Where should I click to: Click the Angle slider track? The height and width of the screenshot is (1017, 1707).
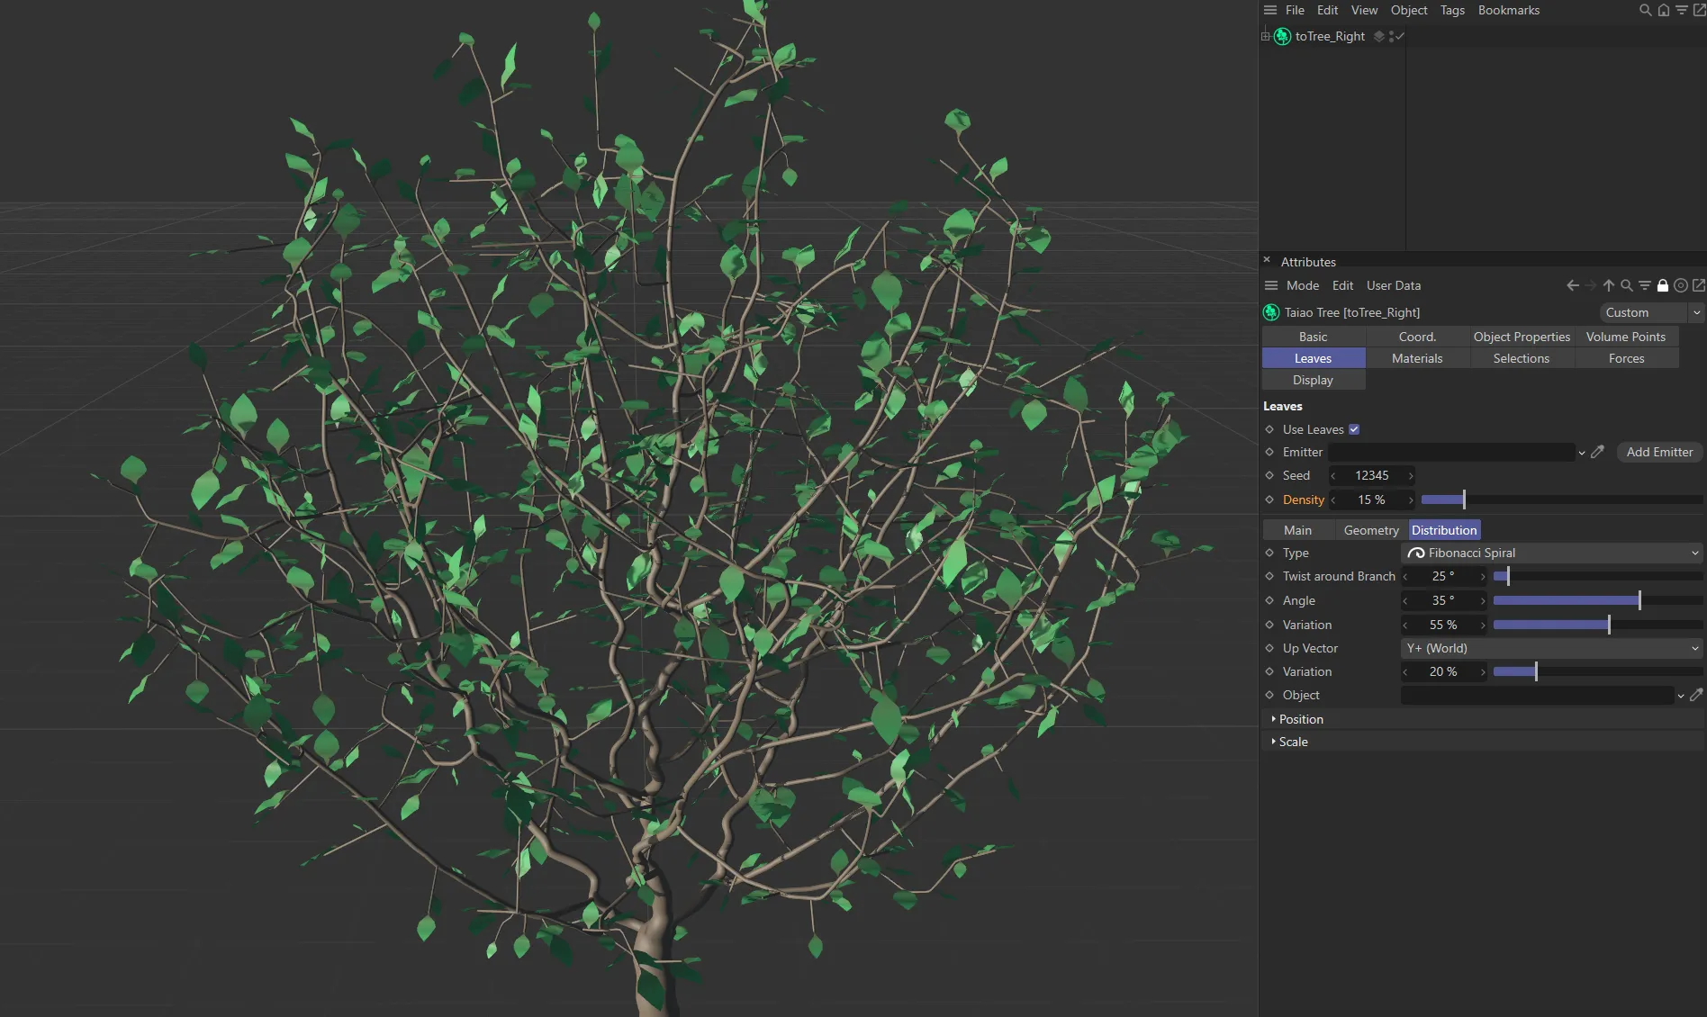1597,600
